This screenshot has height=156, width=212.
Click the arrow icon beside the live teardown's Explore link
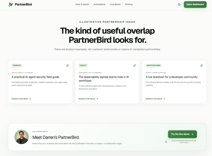coord(164,99)
